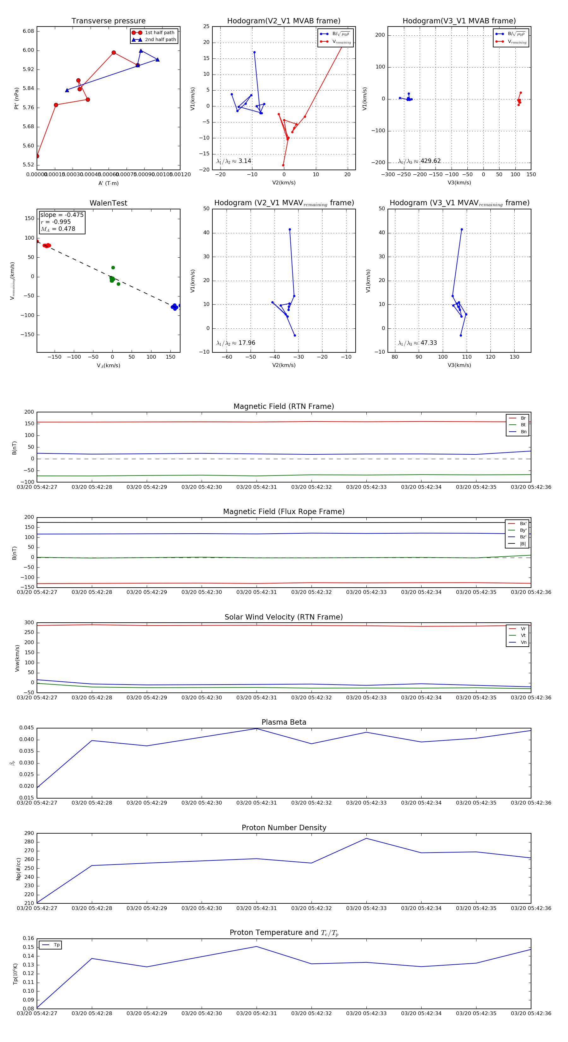The image size is (568, 1042).
Task: Click the 'Proton Temperature and Te/Tp' title
Action: 284,933
